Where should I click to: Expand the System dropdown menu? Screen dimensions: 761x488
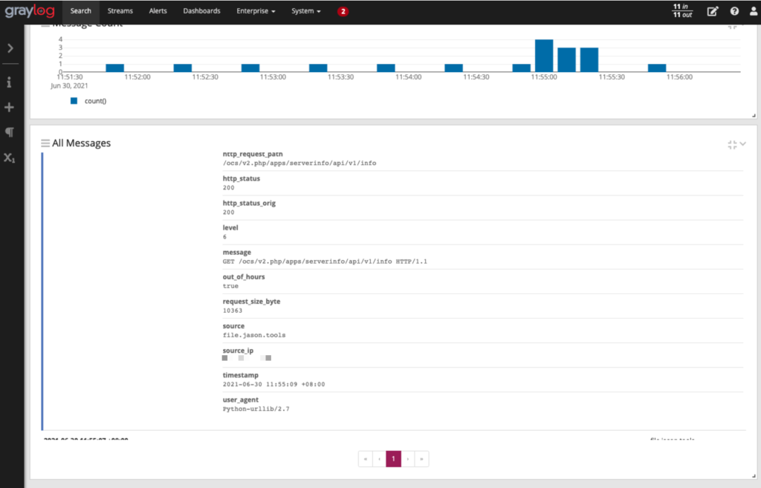tap(305, 10)
